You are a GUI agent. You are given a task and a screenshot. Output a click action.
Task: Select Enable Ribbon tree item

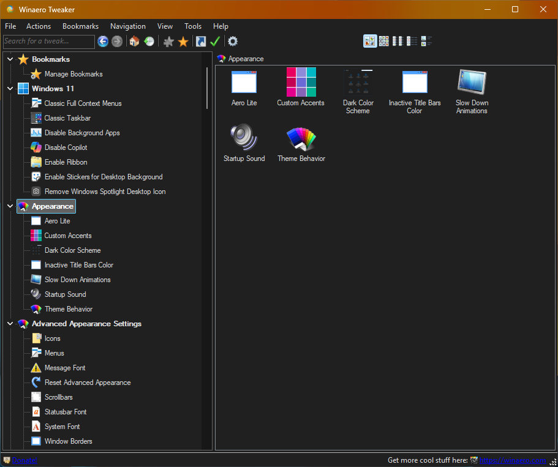[66, 162]
